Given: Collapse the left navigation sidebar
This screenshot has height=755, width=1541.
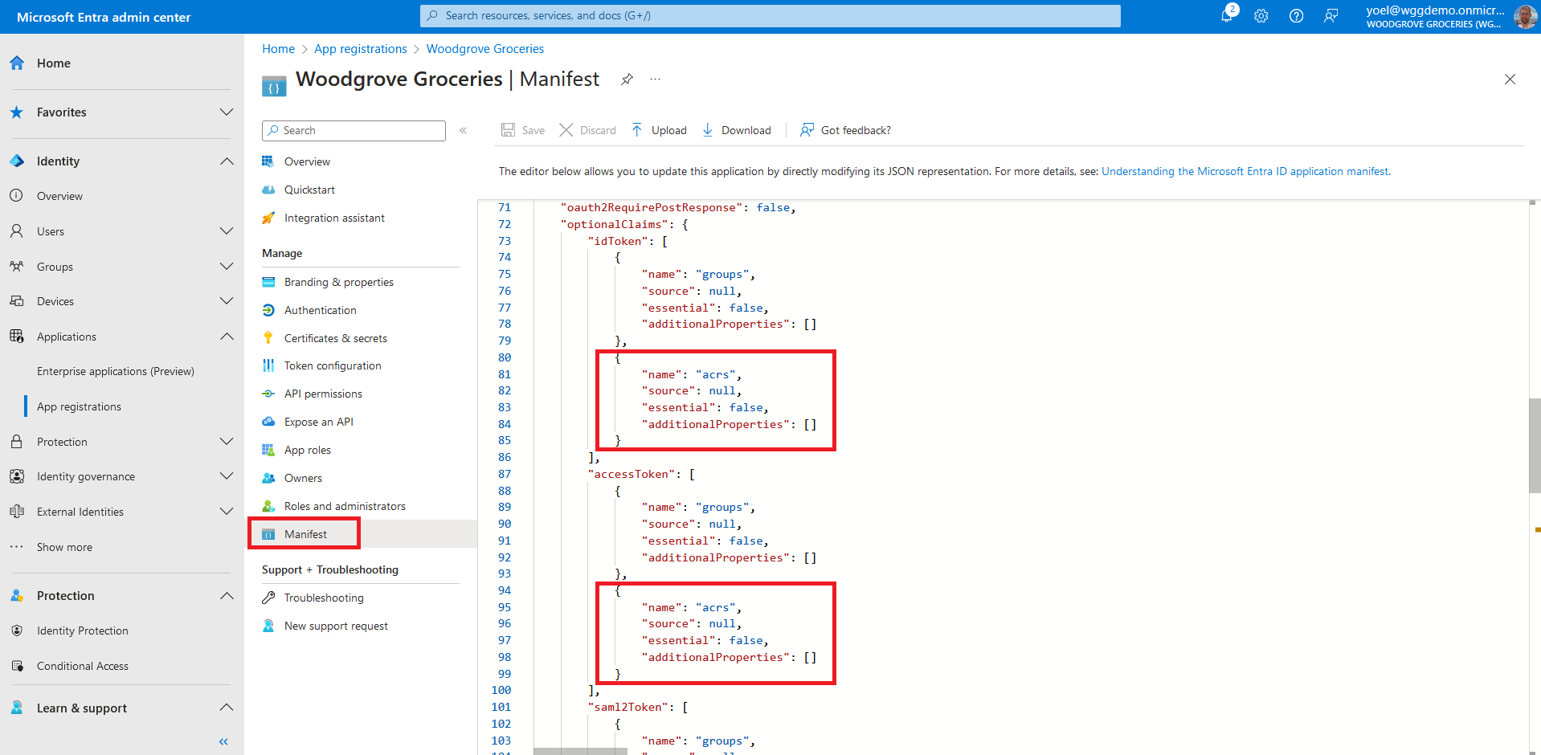Looking at the screenshot, I should (223, 741).
